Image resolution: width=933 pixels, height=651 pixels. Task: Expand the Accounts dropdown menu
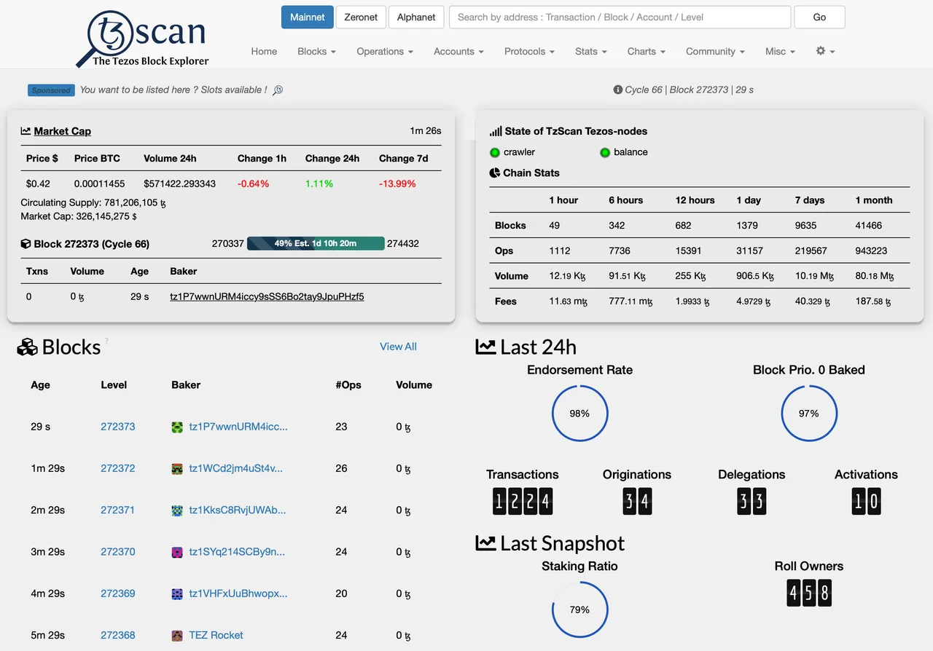(x=458, y=51)
